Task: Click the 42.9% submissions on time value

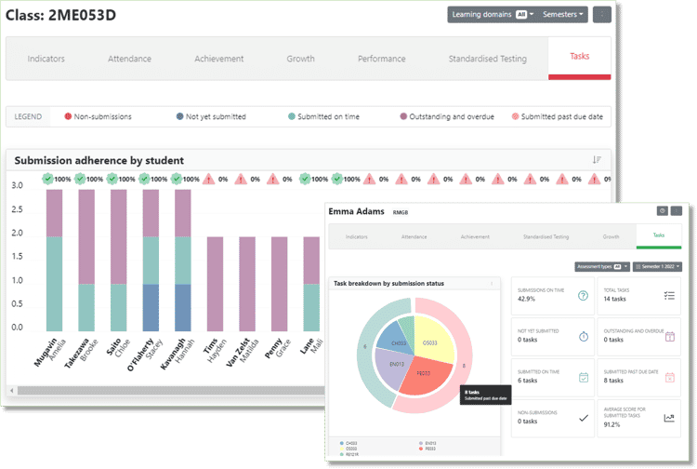Action: tap(526, 299)
